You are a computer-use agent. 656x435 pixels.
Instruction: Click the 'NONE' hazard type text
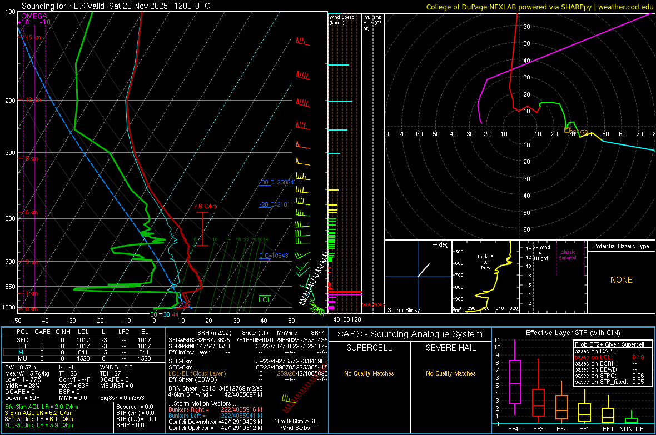pos(621,280)
